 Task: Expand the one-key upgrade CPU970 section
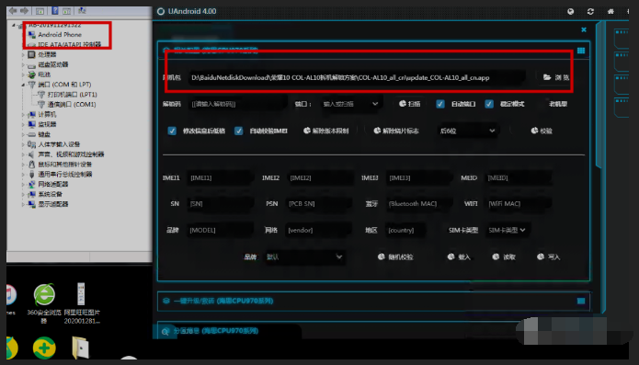click(373, 301)
